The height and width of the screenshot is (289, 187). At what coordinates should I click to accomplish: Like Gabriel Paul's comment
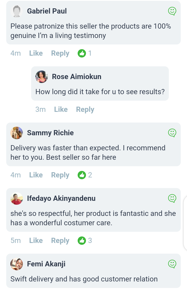pyautogui.click(x=36, y=53)
